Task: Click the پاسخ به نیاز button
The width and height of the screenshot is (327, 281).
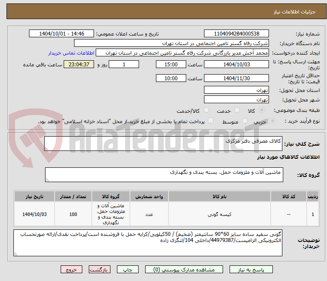Action: [x=251, y=270]
